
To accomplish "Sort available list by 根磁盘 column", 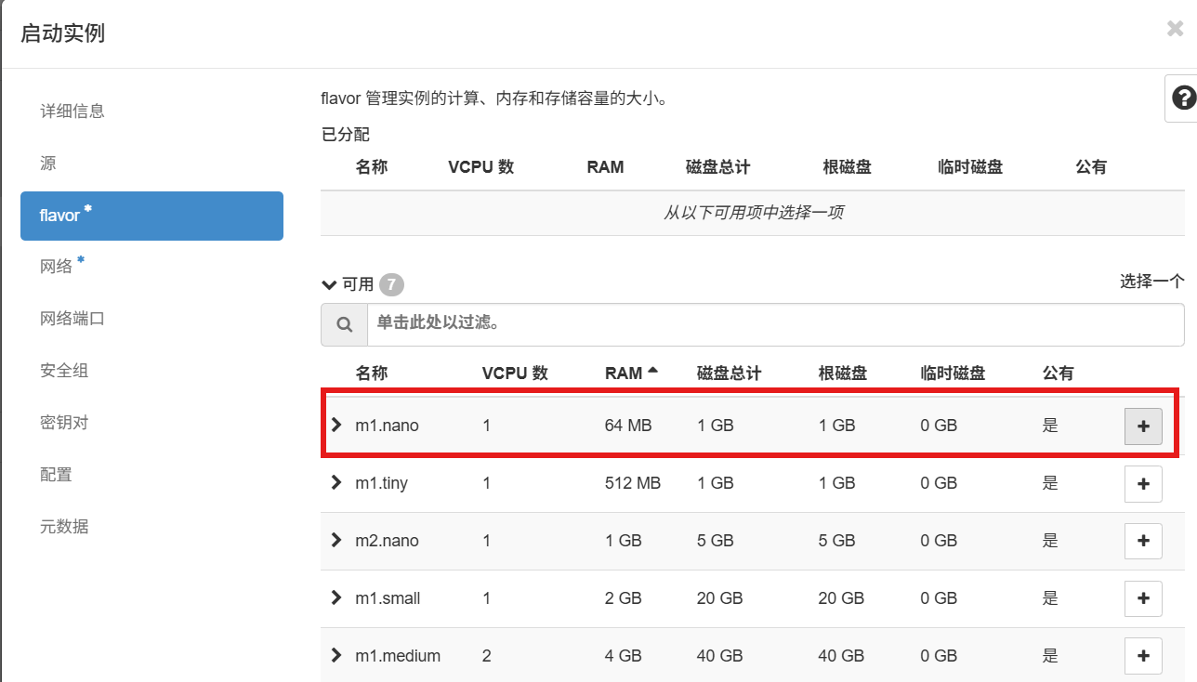I will [843, 374].
